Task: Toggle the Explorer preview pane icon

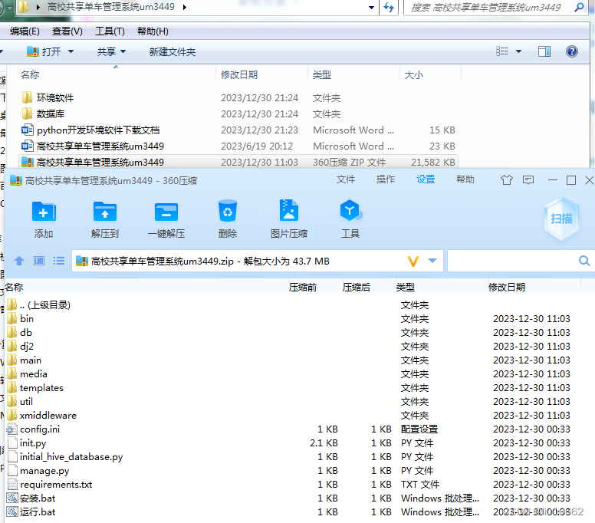Action: pyautogui.click(x=544, y=51)
